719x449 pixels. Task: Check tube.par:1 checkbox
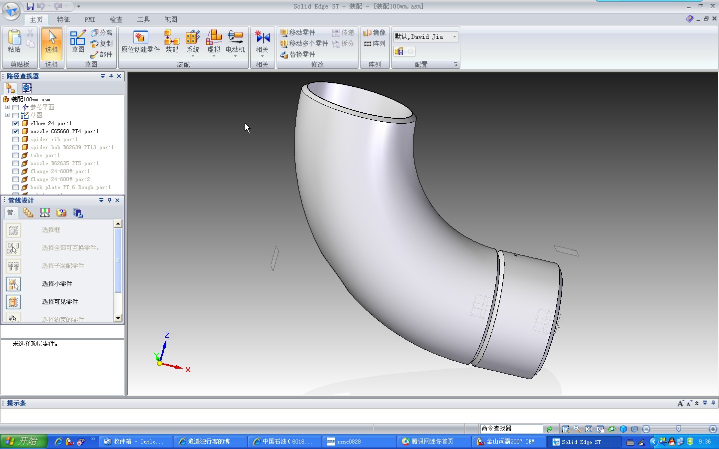click(16, 155)
